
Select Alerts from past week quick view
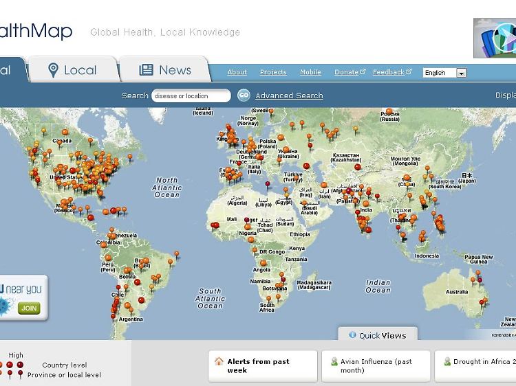coord(263,365)
